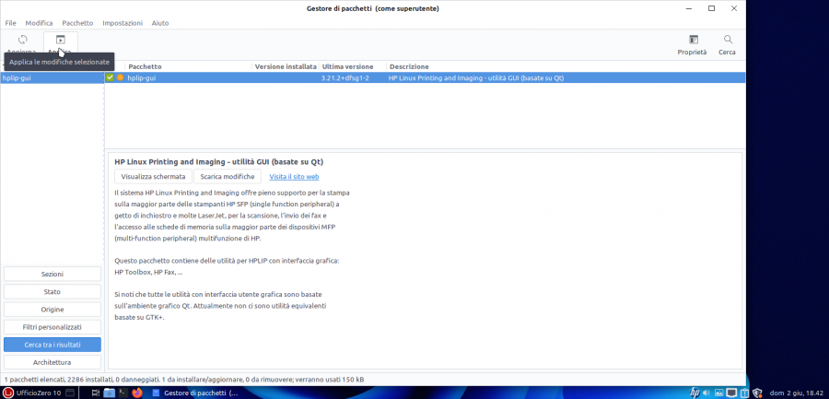Open the File menu
This screenshot has height=399, width=829.
11,22
